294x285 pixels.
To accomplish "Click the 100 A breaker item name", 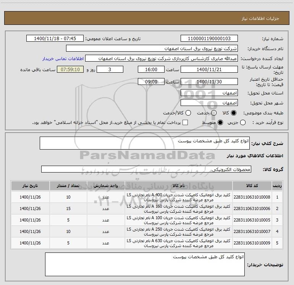I will (x=179, y=220).
